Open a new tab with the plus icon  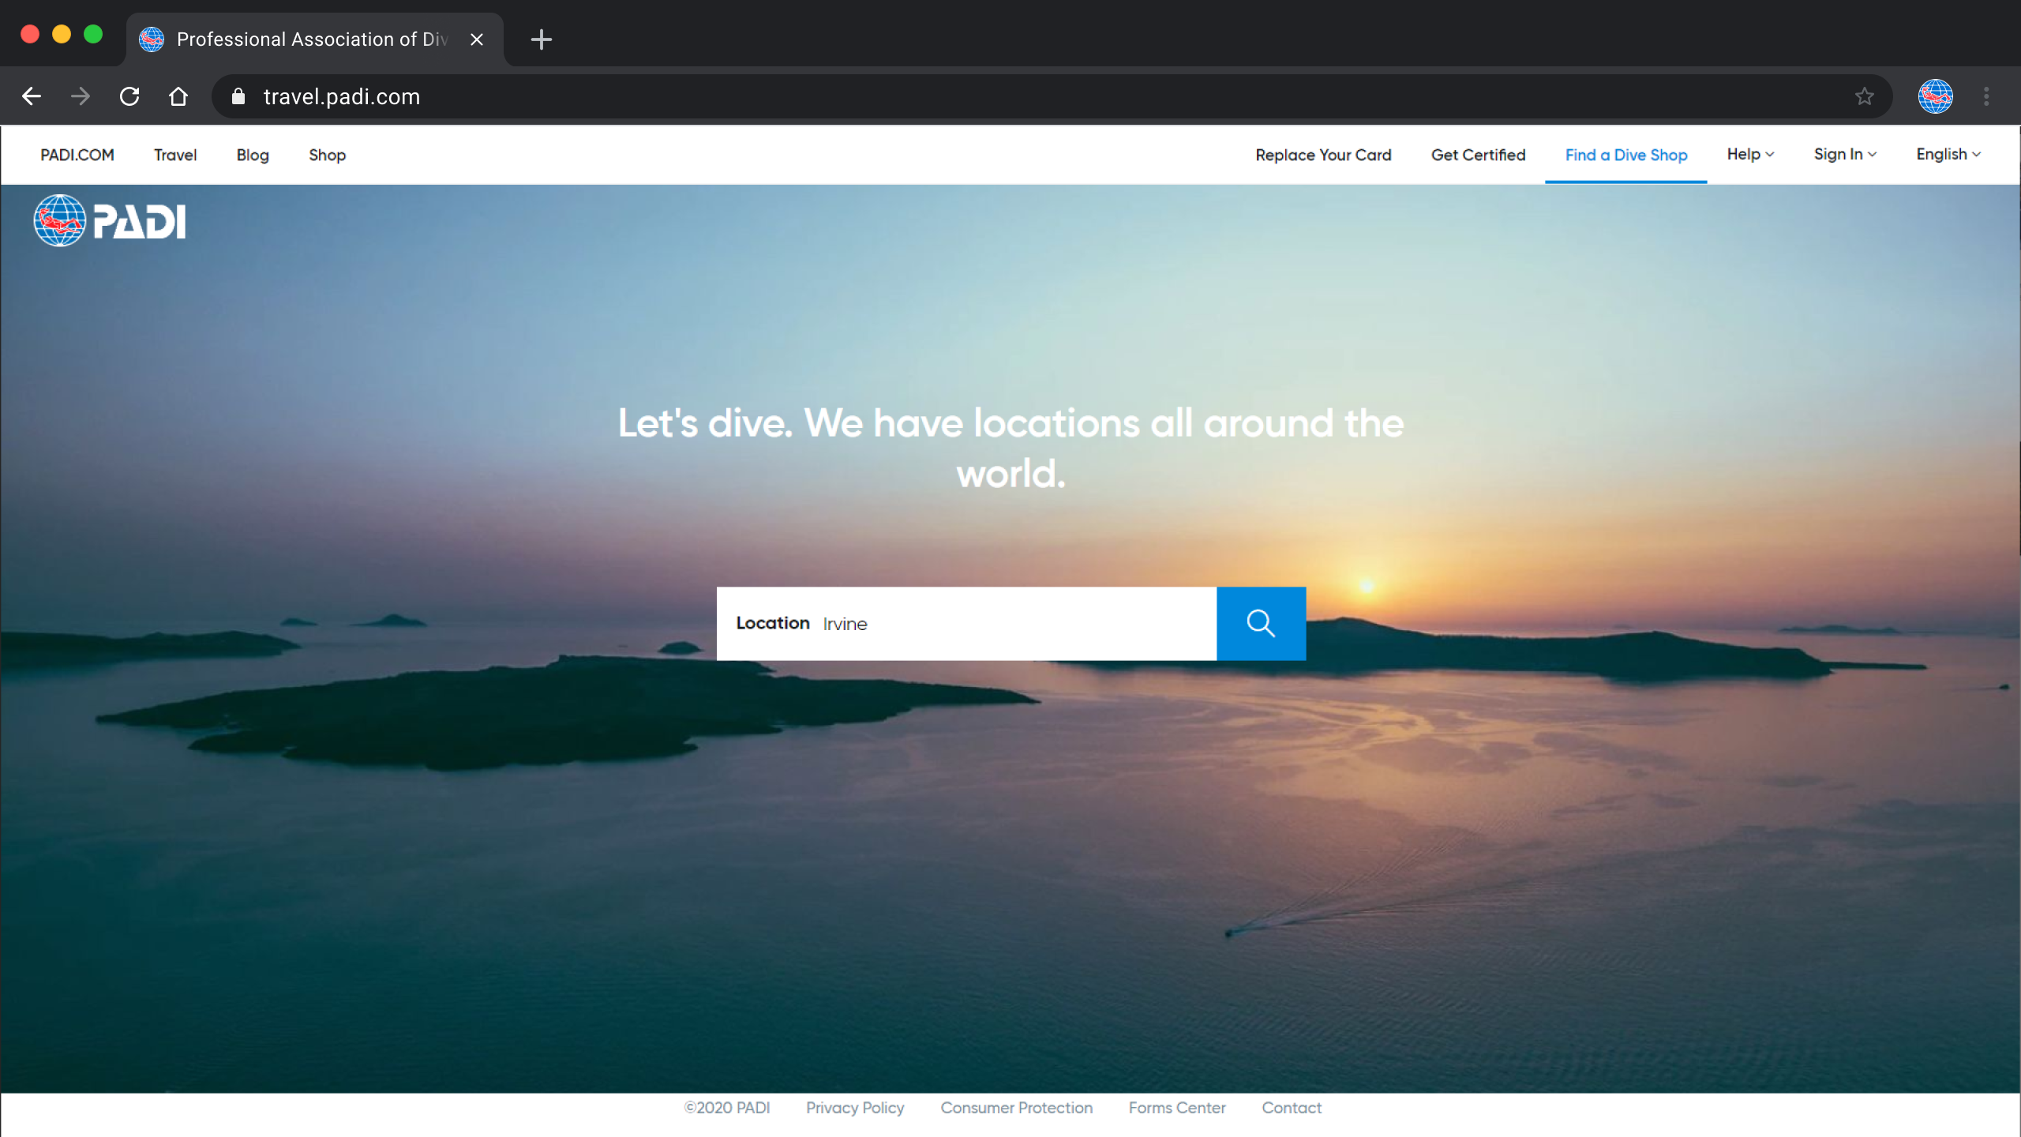coord(541,39)
